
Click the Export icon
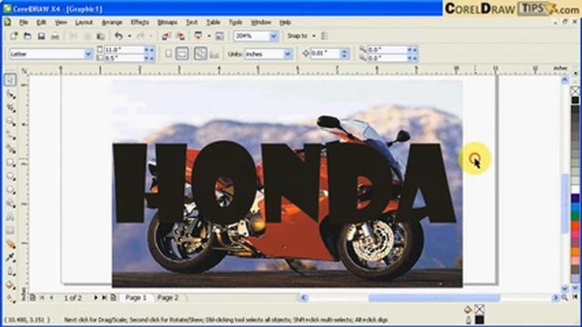[x=181, y=36]
